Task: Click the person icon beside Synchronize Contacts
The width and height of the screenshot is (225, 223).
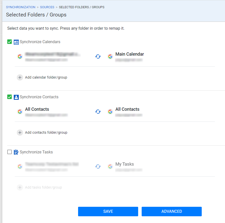Action: tap(16, 97)
